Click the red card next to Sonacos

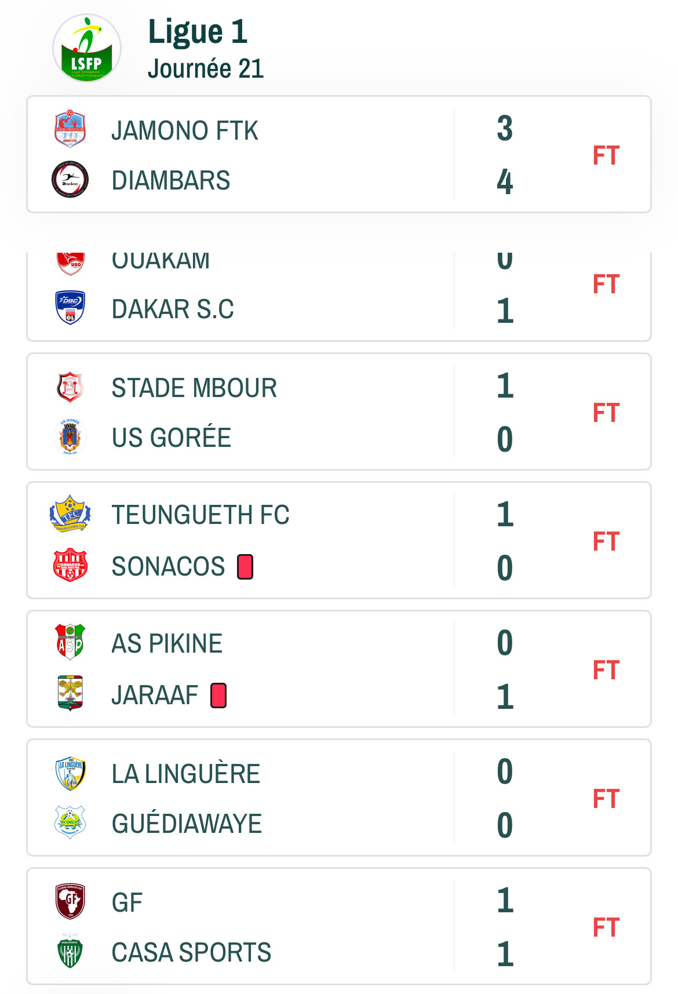245,567
